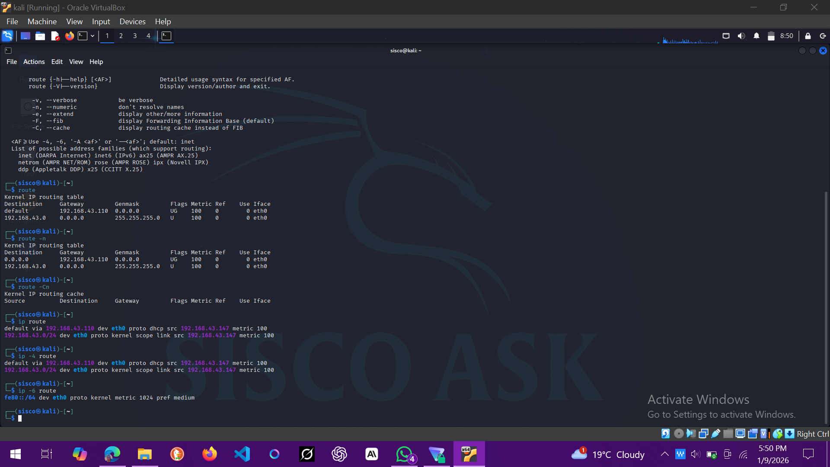Open weather widget 19°C Cloudy
Viewport: 830px width, 467px height.
tap(608, 454)
